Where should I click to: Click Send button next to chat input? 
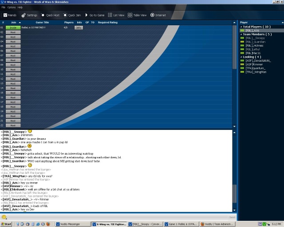point(232,217)
